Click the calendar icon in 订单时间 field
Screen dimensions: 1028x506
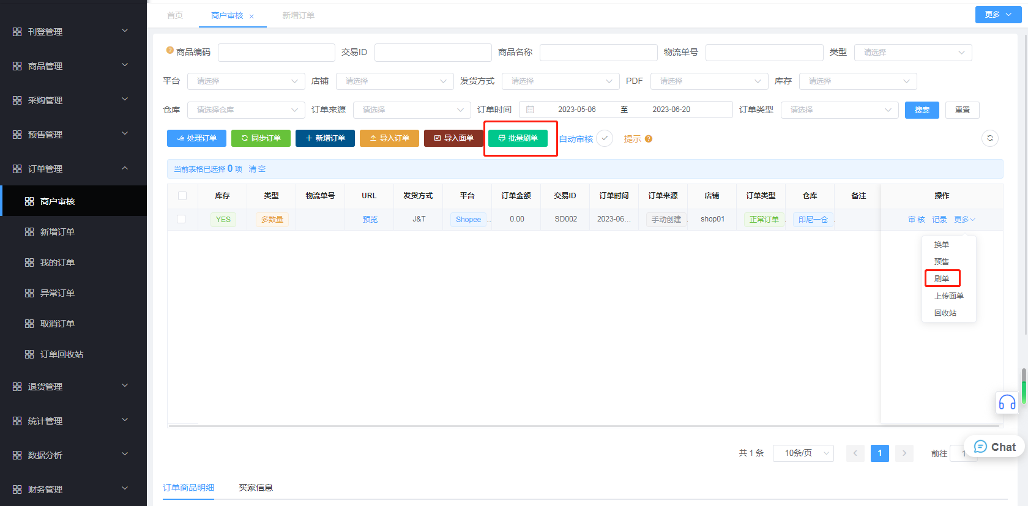pos(531,110)
